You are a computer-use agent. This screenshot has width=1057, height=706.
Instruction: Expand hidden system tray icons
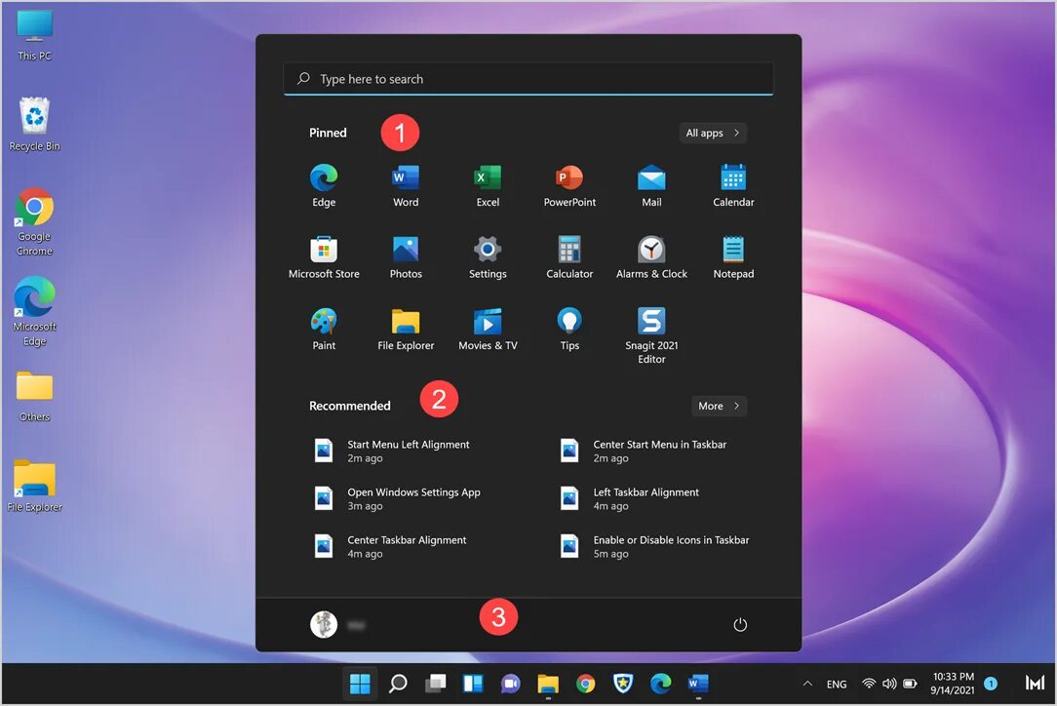click(x=807, y=684)
